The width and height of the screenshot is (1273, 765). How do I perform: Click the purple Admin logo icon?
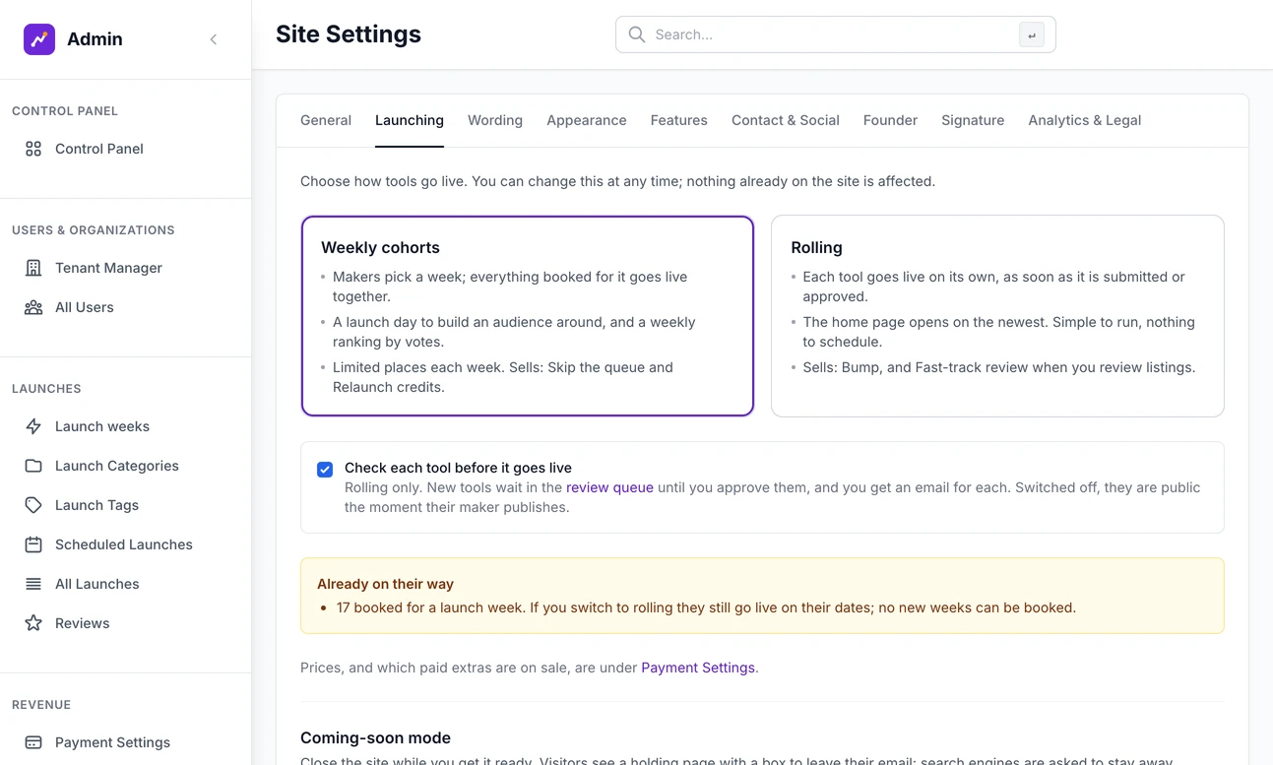point(39,39)
